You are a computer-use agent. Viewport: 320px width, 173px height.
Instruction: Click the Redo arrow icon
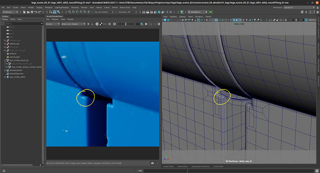[40, 12]
